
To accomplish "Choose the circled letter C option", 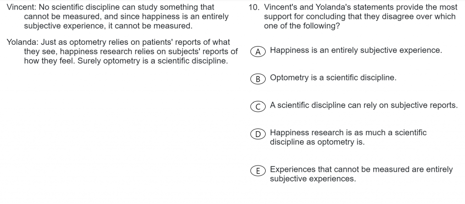I will pyautogui.click(x=258, y=107).
